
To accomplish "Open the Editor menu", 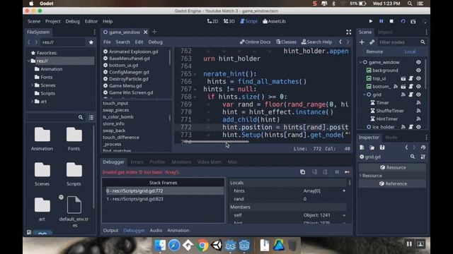I will 91,21.
